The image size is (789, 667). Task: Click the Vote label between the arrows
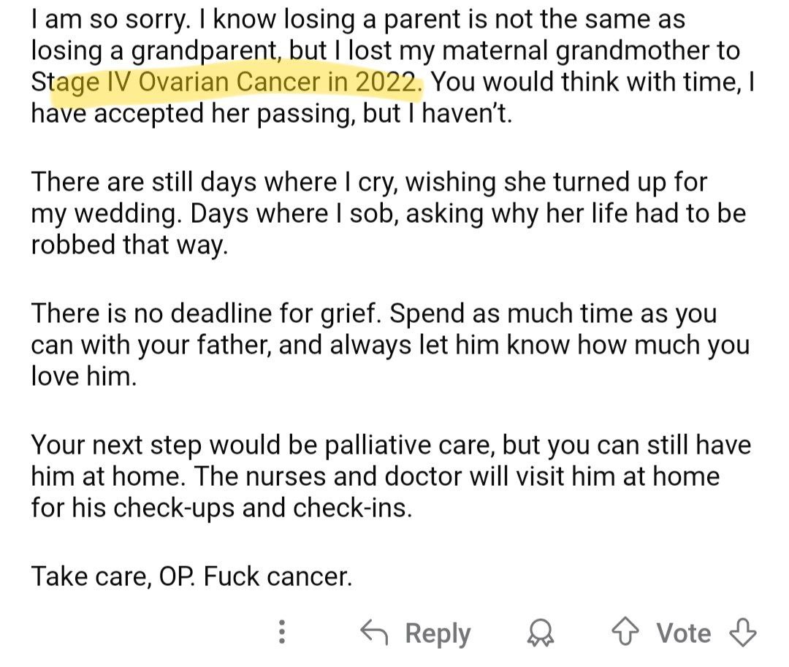(683, 633)
